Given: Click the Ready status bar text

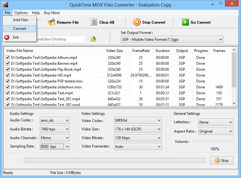Looking at the screenshot, I should point(8,173).
